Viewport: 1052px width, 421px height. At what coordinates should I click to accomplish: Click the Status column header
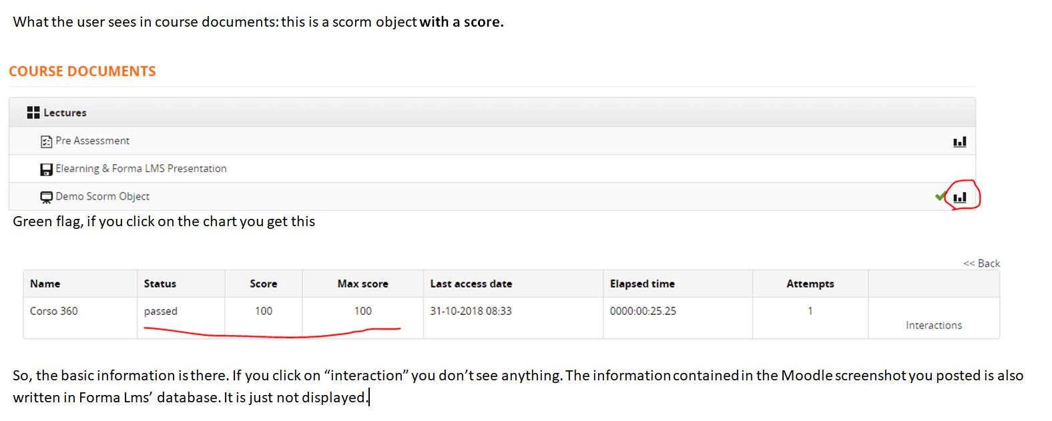160,284
